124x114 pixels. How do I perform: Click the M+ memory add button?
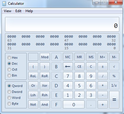103,57
